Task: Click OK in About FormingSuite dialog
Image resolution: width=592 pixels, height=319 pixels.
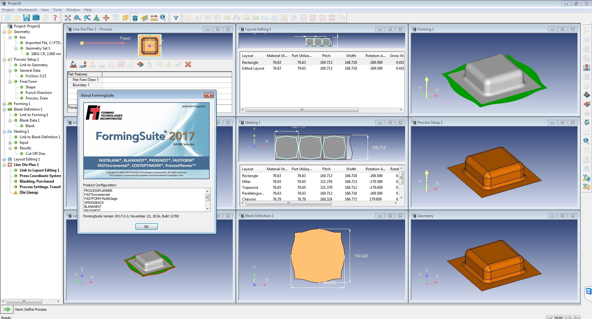Action: (x=146, y=227)
